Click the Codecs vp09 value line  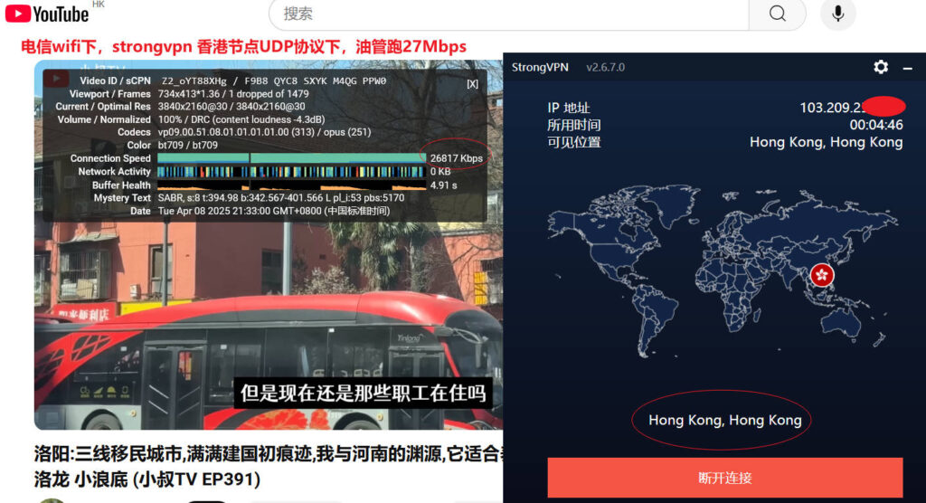tap(265, 132)
